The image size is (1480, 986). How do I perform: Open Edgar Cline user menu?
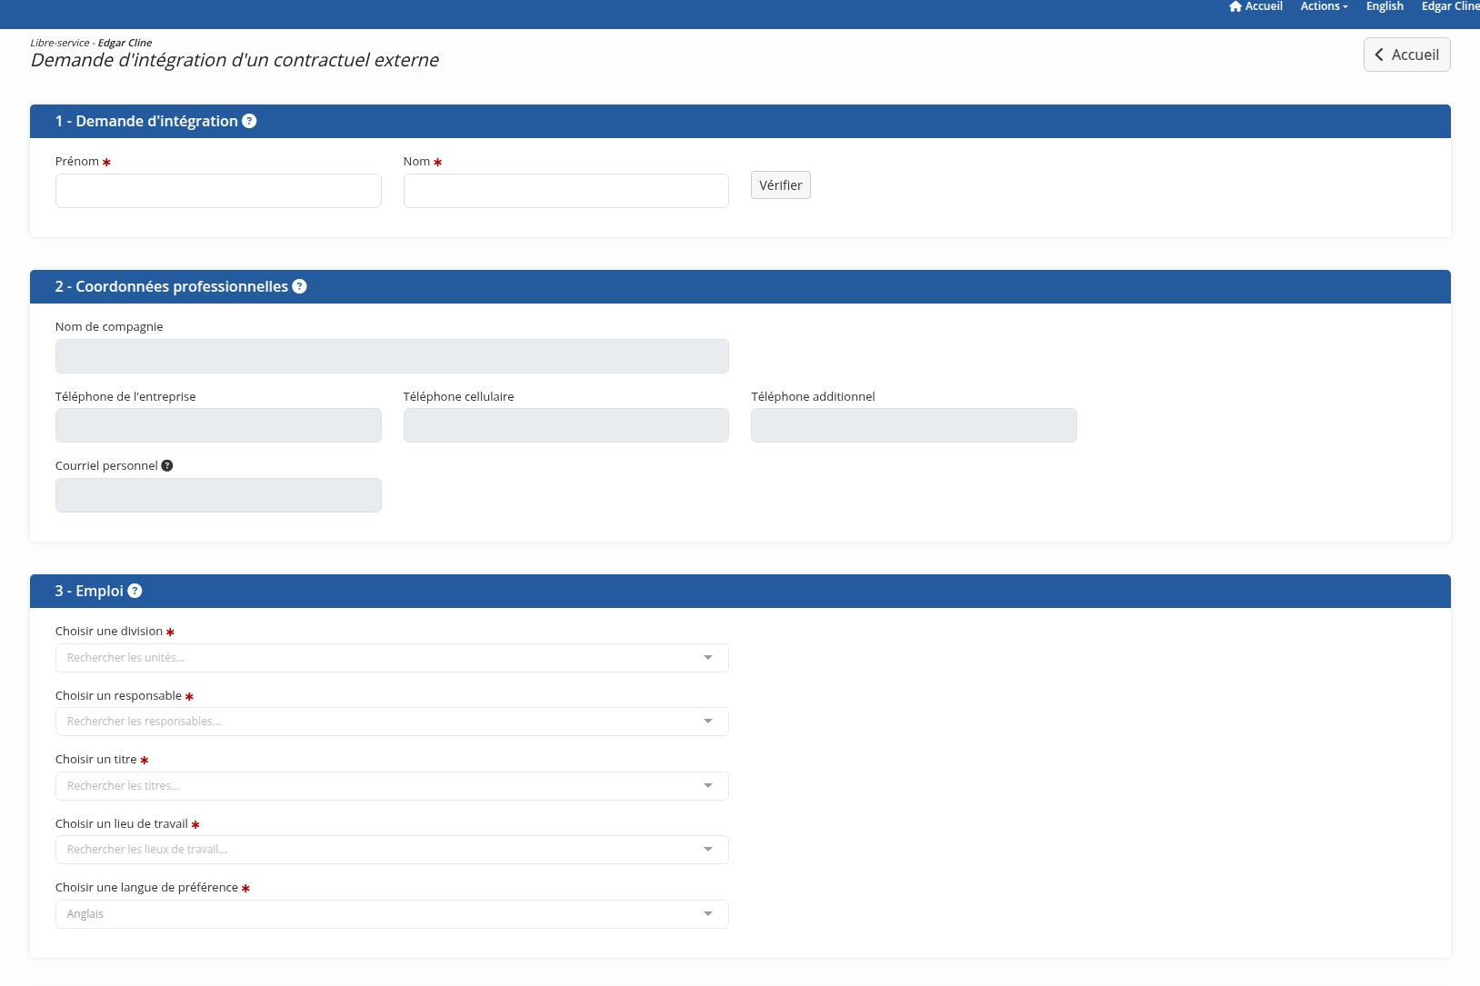(x=1451, y=6)
